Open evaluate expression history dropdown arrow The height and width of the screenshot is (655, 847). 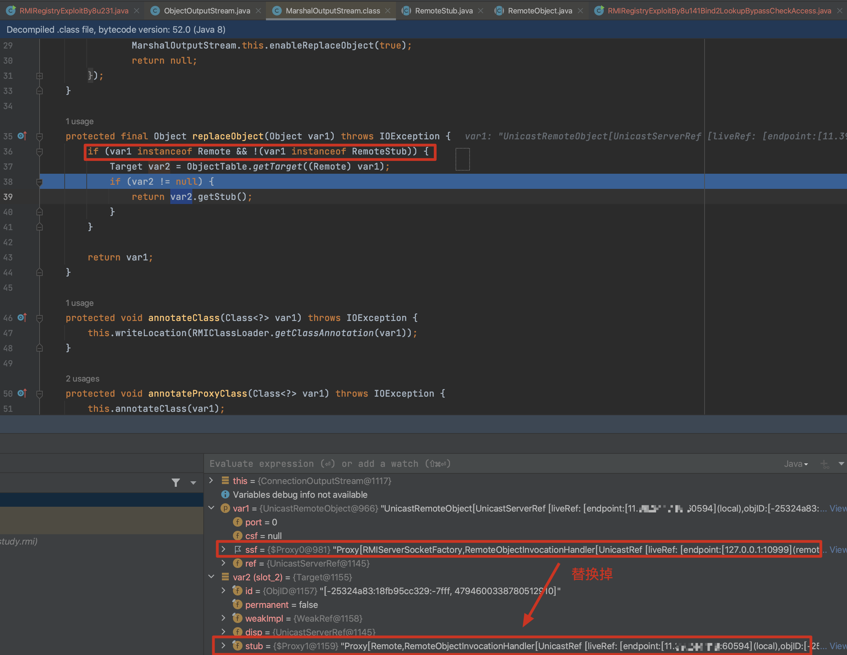[x=841, y=464]
